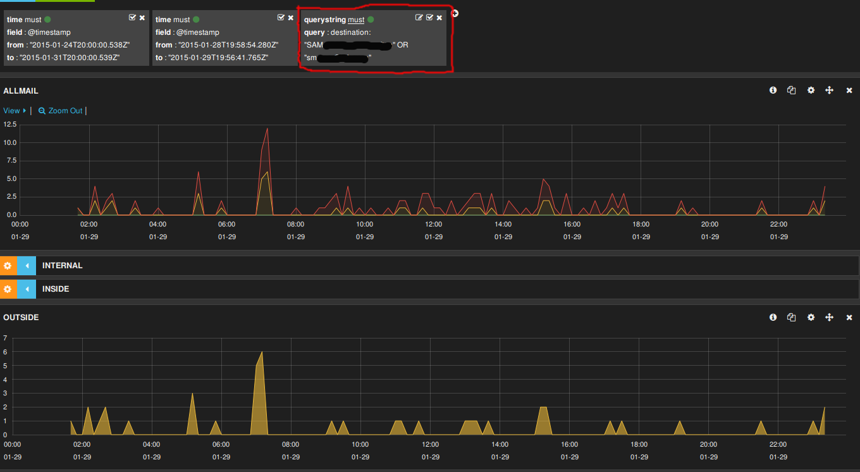Duplicate the OUTSIDE panel
860x472 pixels.
[791, 317]
